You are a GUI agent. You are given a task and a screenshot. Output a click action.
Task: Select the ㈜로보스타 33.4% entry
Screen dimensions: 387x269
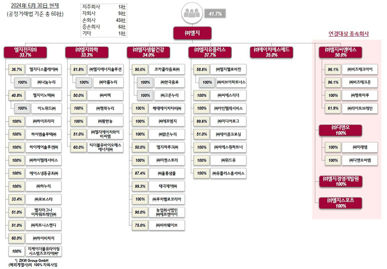(44, 199)
